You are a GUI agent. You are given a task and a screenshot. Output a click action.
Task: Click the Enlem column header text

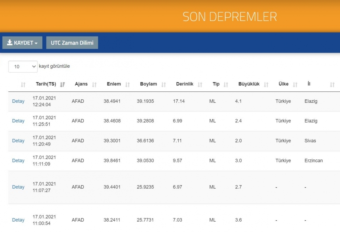pyautogui.click(x=114, y=84)
